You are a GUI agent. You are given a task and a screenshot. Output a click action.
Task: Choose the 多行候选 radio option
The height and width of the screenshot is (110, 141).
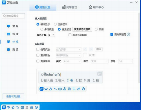point(42,29)
